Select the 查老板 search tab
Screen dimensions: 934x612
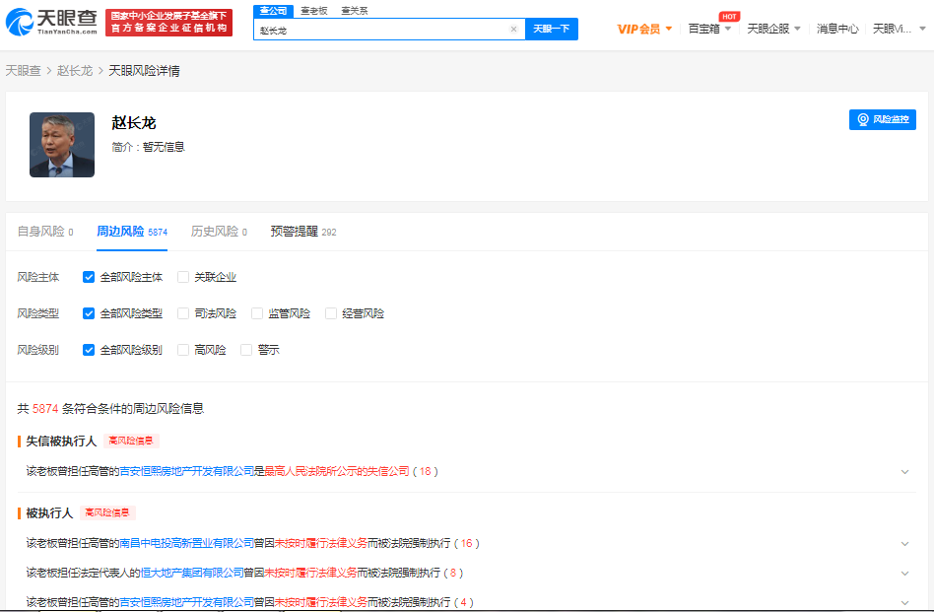pos(314,11)
